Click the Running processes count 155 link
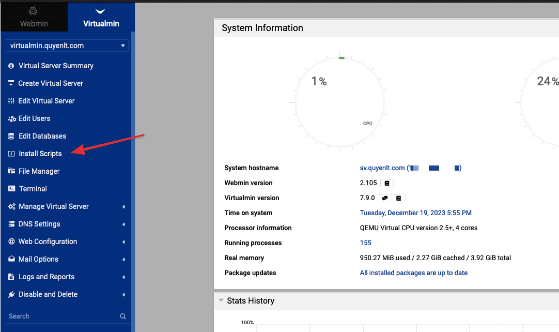559x332 pixels. point(365,243)
